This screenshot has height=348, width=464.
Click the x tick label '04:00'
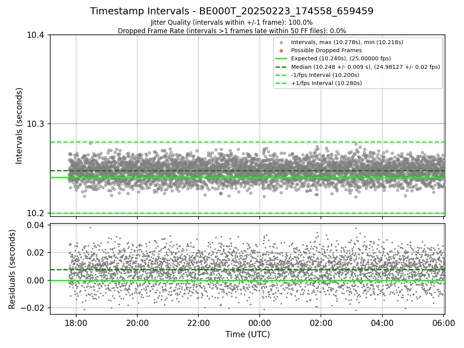coord(382,323)
